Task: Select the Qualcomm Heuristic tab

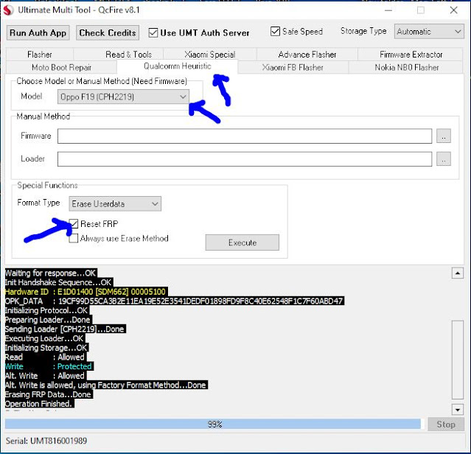Action: tap(177, 66)
